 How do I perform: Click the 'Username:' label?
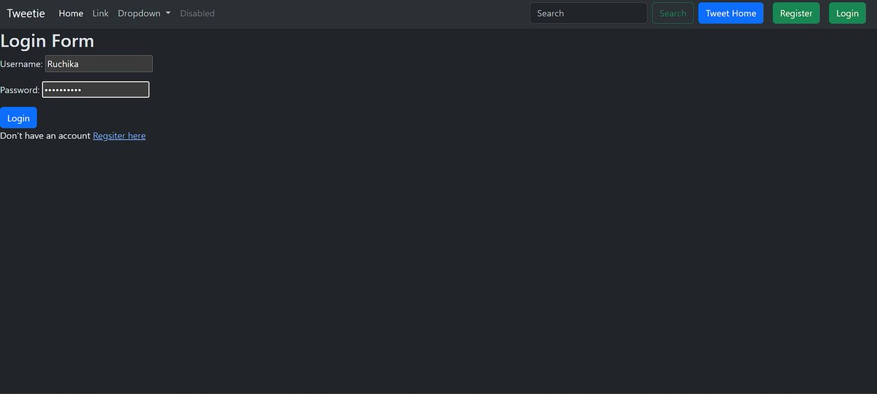[21, 64]
